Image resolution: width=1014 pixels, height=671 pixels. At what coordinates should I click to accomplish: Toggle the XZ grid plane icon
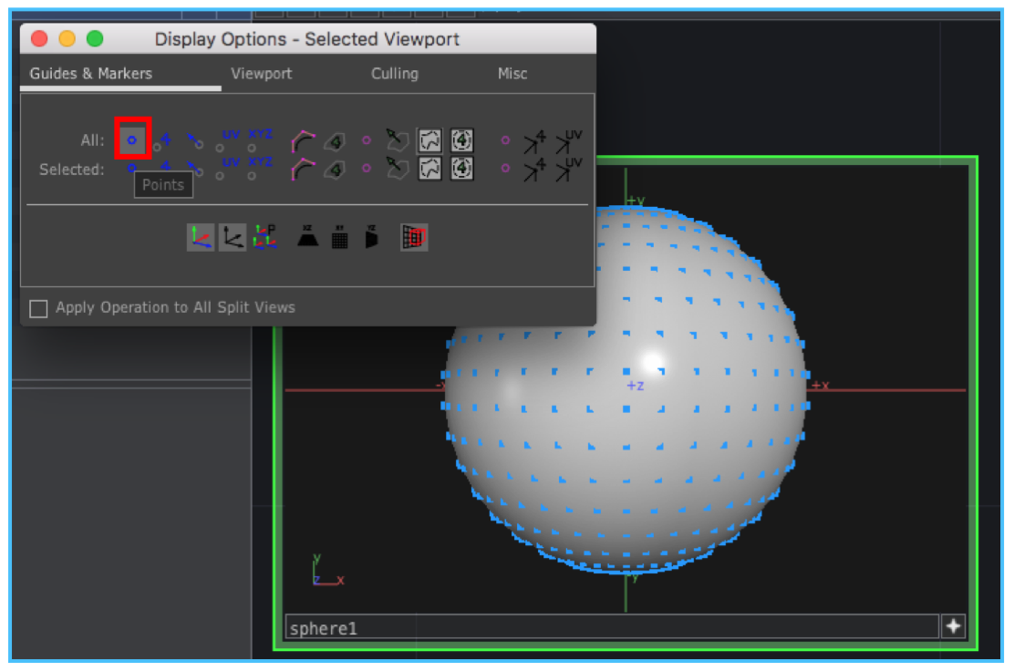[x=308, y=237]
